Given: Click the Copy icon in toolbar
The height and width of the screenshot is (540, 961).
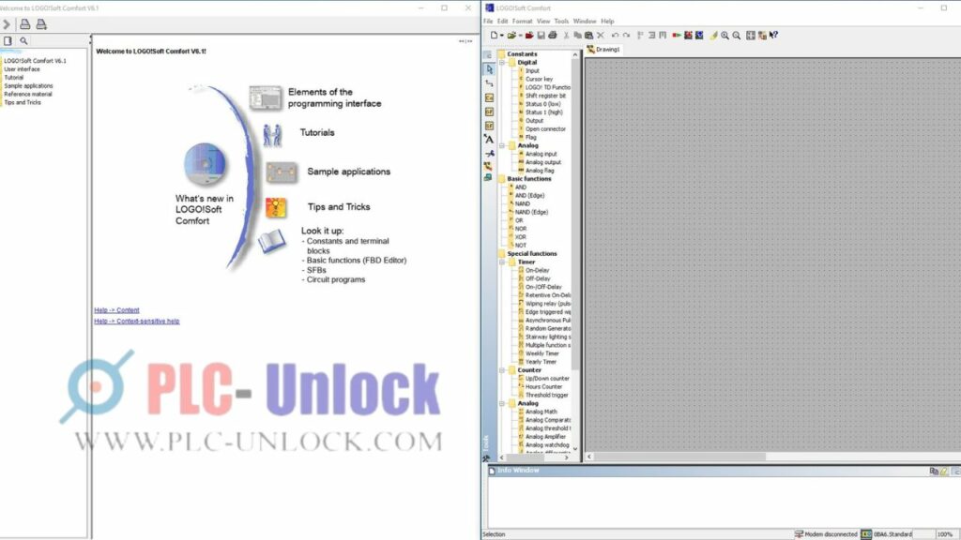Looking at the screenshot, I should coord(577,36).
